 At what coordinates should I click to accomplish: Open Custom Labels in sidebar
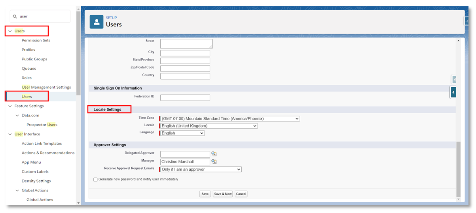click(x=35, y=172)
